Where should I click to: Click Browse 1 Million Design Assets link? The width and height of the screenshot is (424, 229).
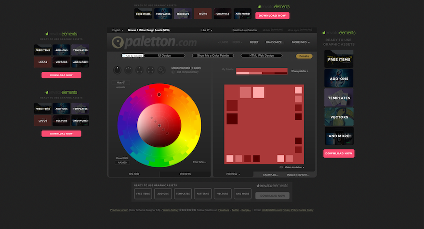coord(149,30)
